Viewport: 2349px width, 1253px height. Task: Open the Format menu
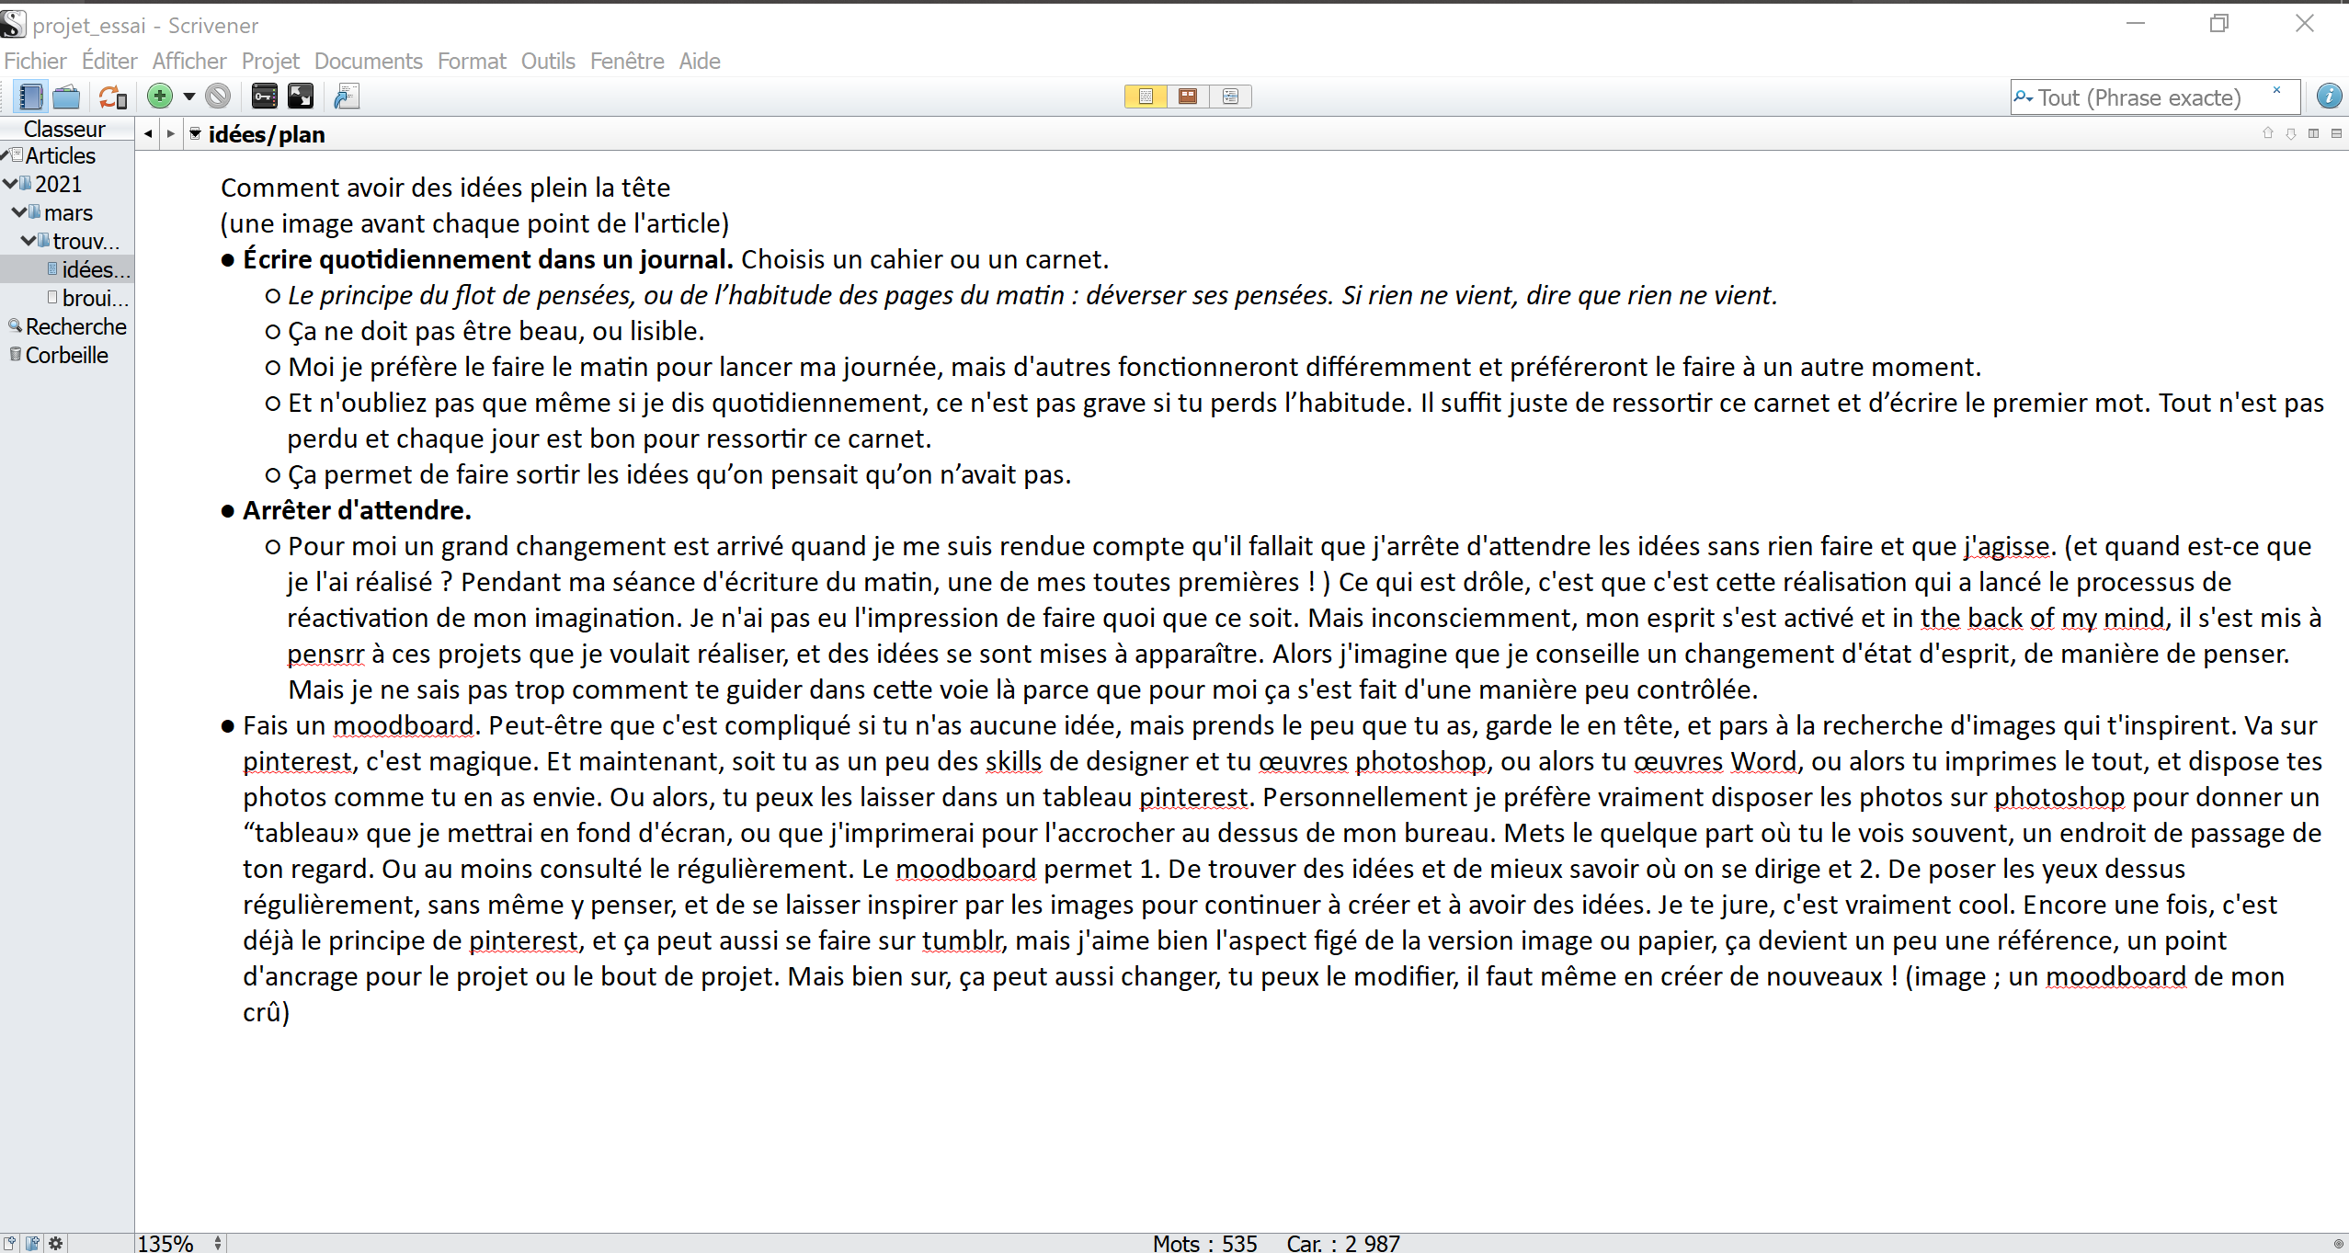(472, 62)
